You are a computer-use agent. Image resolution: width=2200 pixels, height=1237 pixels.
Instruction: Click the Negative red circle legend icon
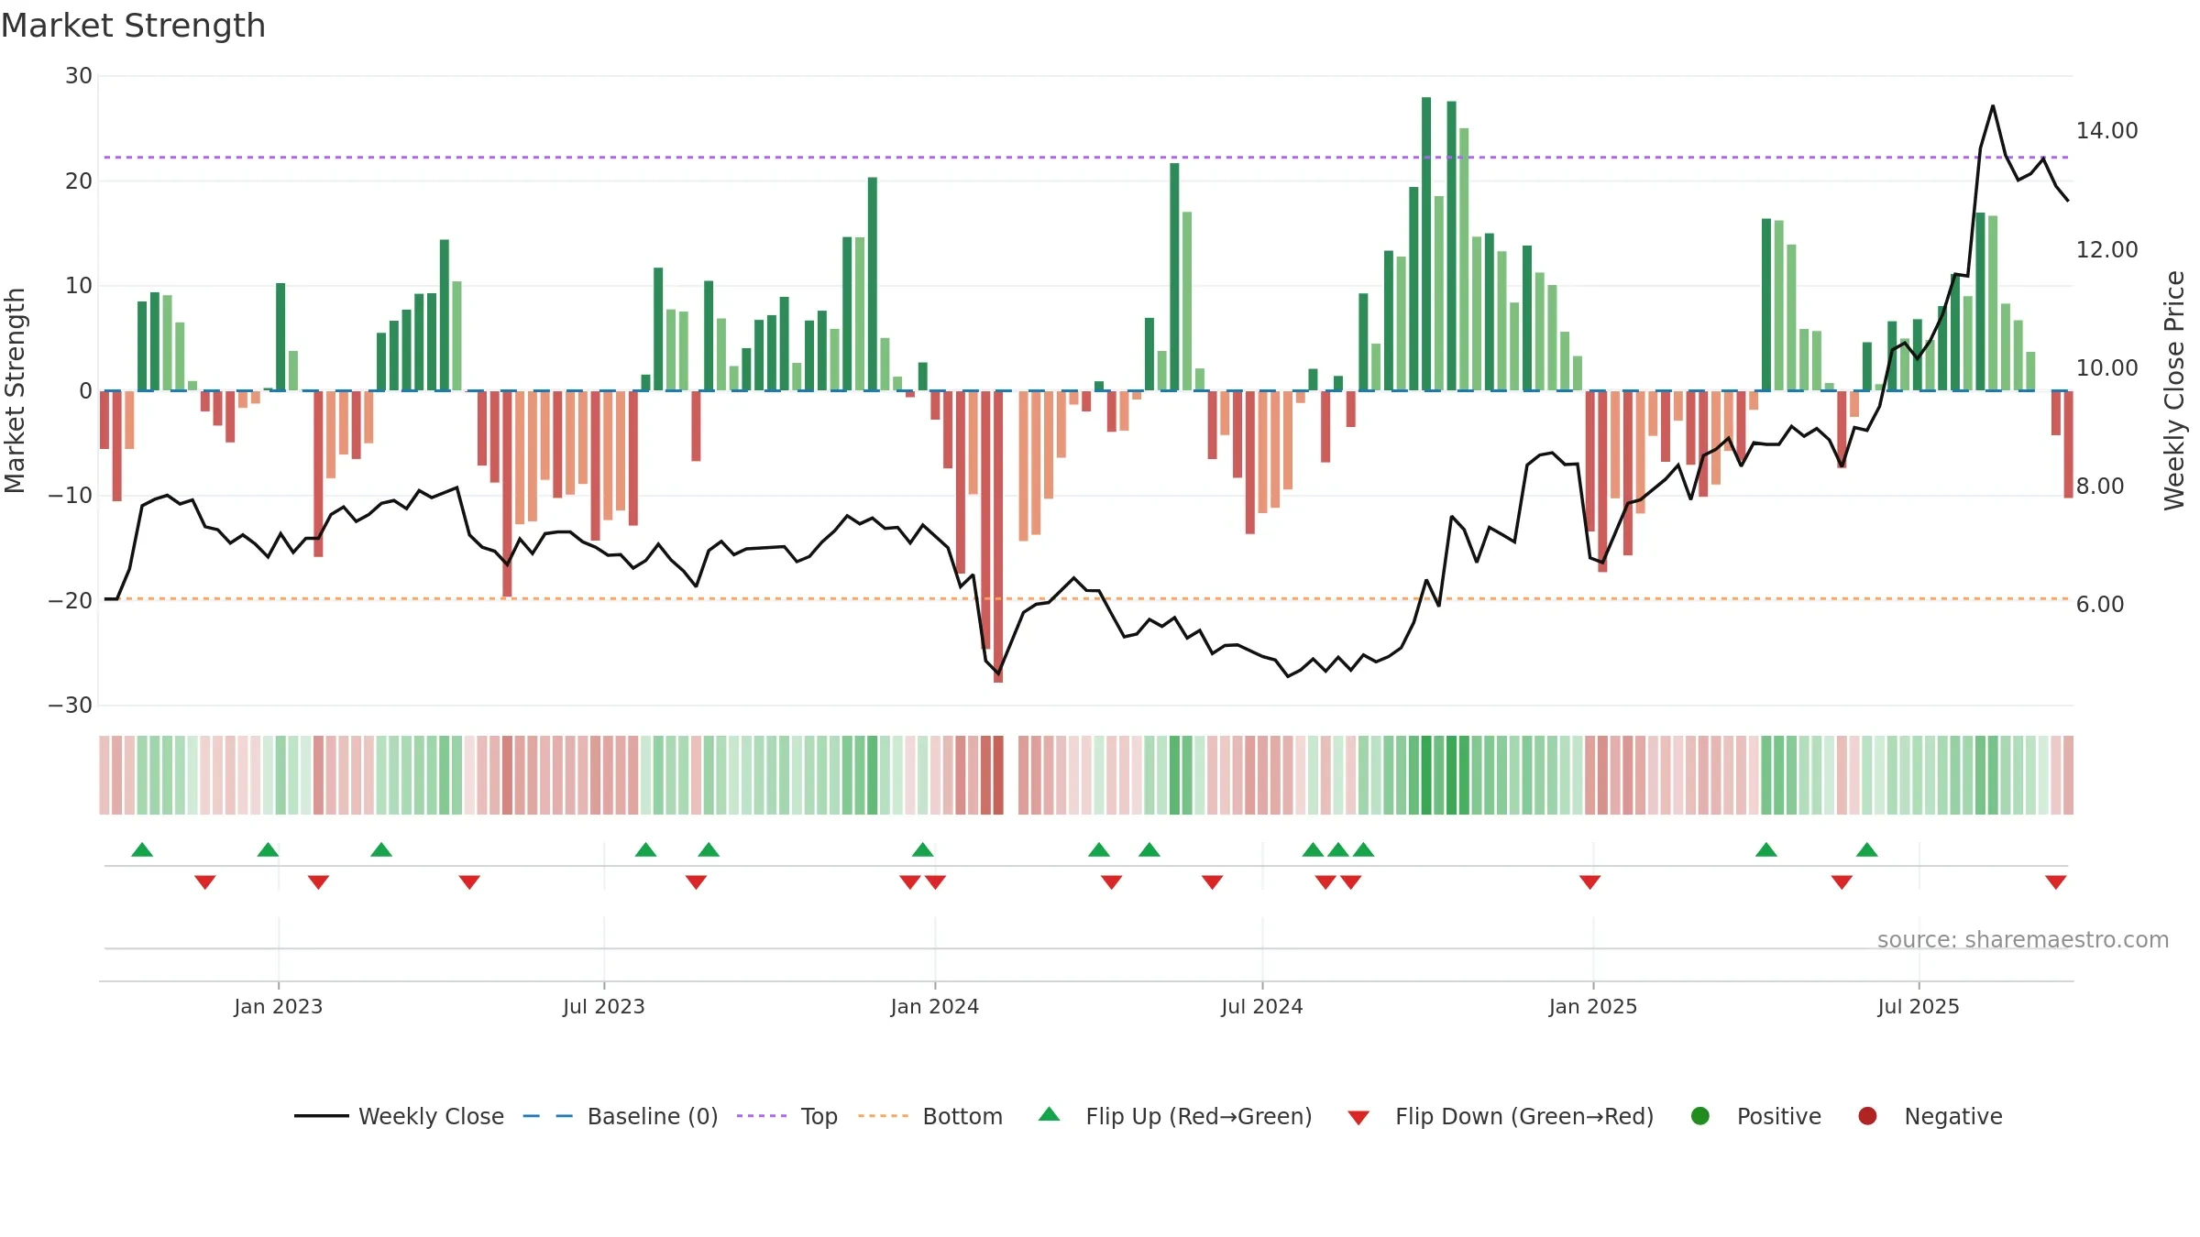click(1867, 1116)
